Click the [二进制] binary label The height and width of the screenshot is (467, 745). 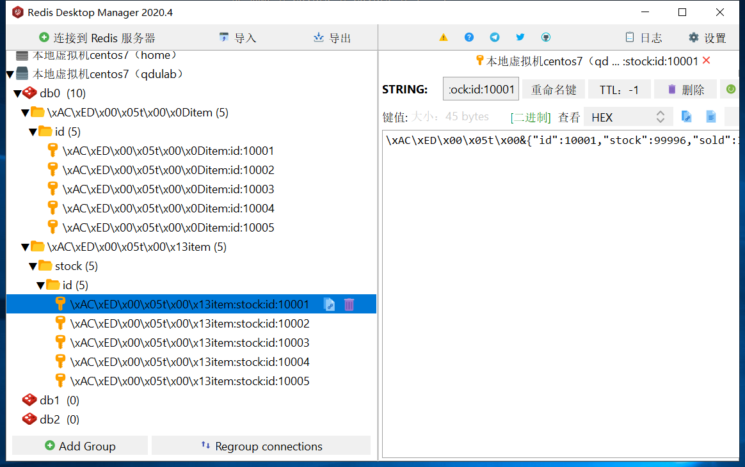point(531,117)
